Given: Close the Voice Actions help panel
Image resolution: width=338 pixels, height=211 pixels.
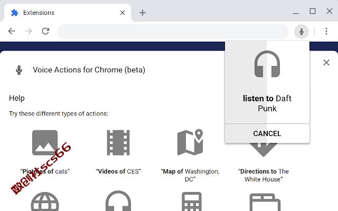Looking at the screenshot, I should pyautogui.click(x=326, y=63).
